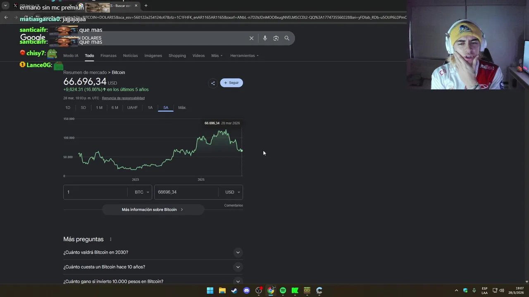Open the Finanzas tab
Viewport: 529px width, 297px height.
108,56
